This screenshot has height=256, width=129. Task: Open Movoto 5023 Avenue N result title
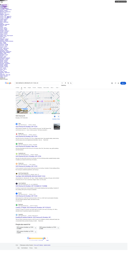pyautogui.click(x=27, y=196)
